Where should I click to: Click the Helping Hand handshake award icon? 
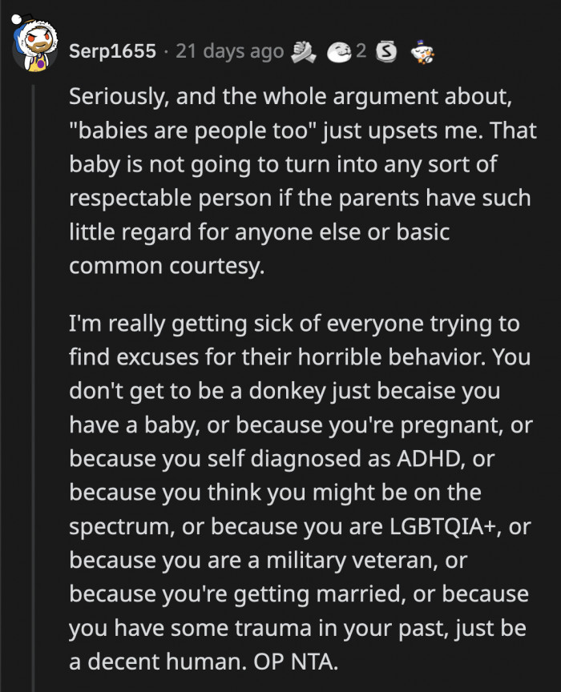(x=303, y=51)
